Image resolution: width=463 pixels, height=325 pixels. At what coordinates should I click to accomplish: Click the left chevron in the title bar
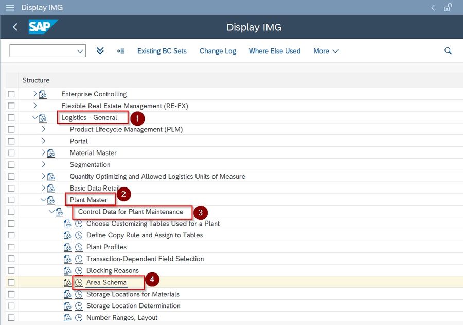pos(433,7)
